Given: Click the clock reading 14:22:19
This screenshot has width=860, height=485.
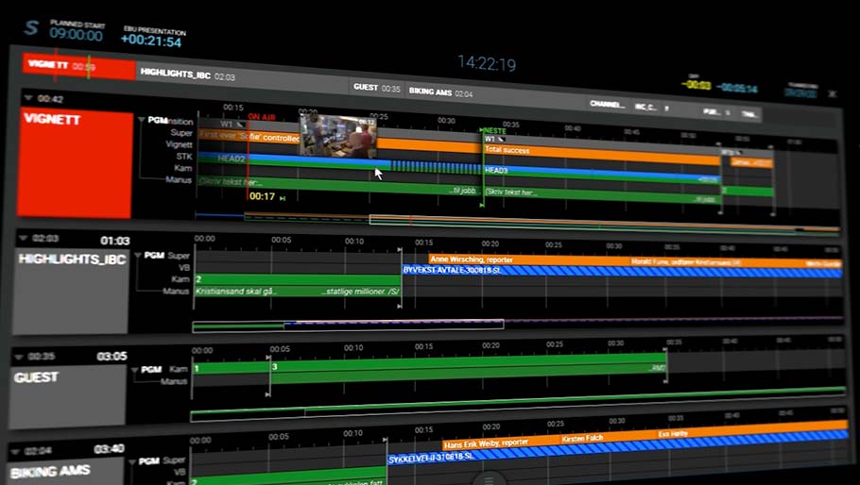Looking at the screenshot, I should click(487, 64).
